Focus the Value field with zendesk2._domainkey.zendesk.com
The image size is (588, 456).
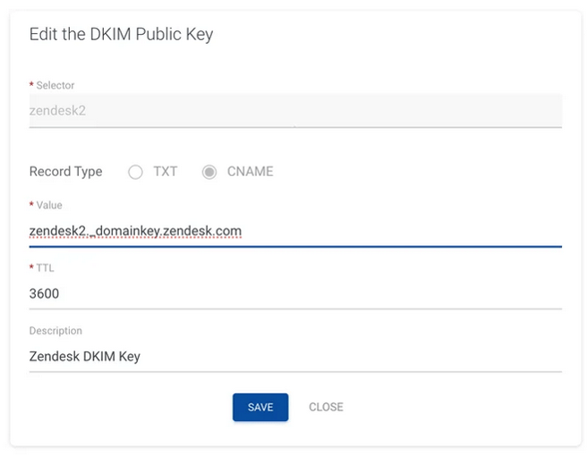[295, 232]
